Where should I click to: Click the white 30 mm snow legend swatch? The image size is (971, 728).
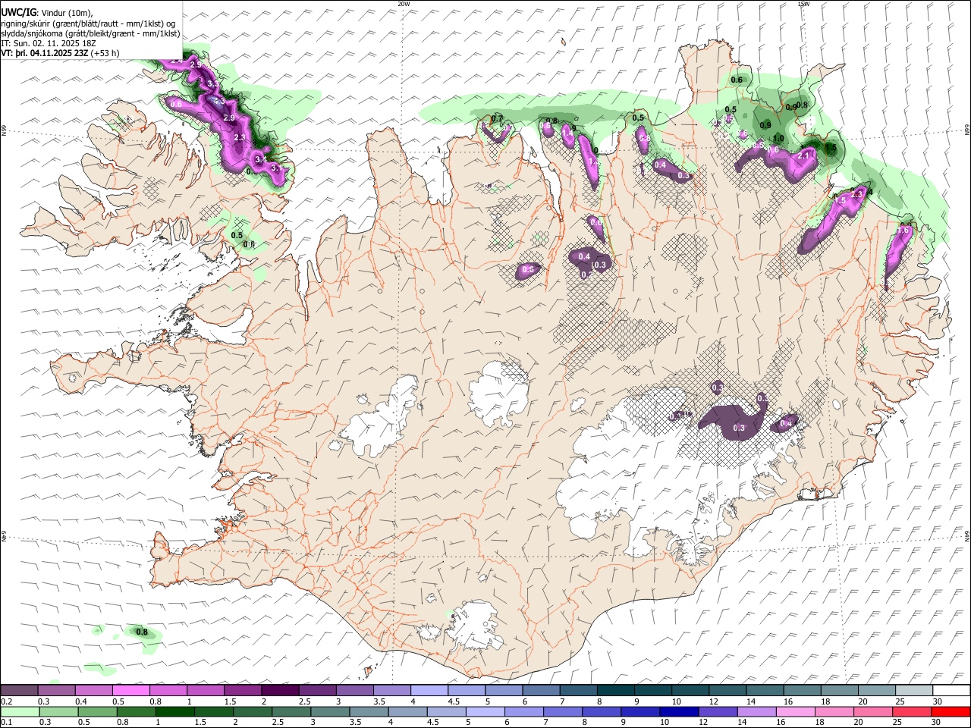pos(951,690)
